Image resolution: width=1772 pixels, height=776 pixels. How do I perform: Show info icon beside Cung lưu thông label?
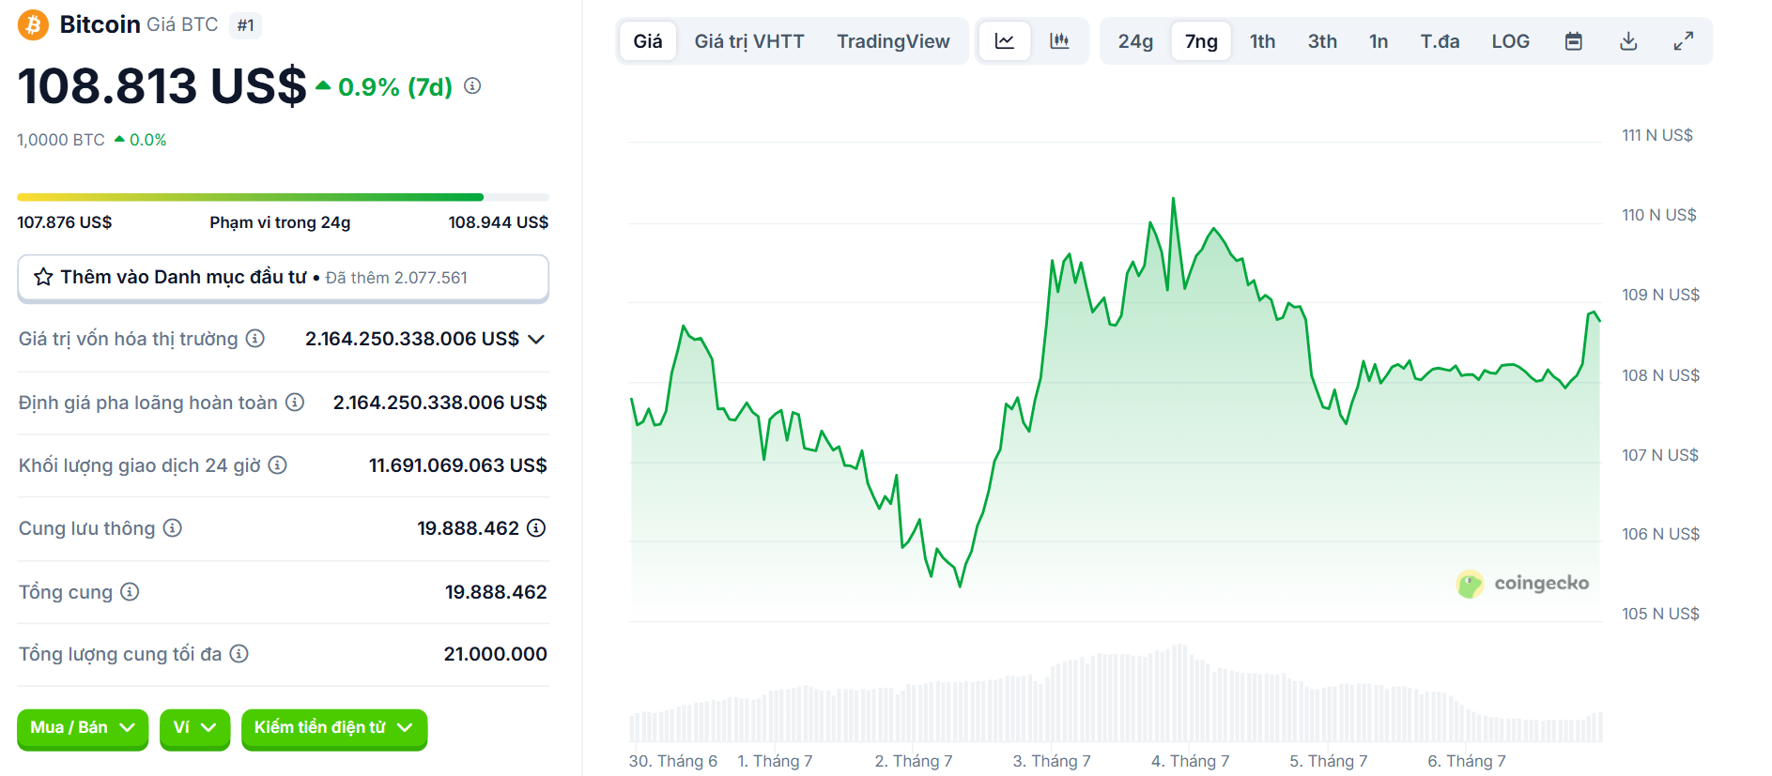(173, 528)
